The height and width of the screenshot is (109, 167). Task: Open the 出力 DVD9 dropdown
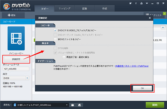tap(16, 78)
